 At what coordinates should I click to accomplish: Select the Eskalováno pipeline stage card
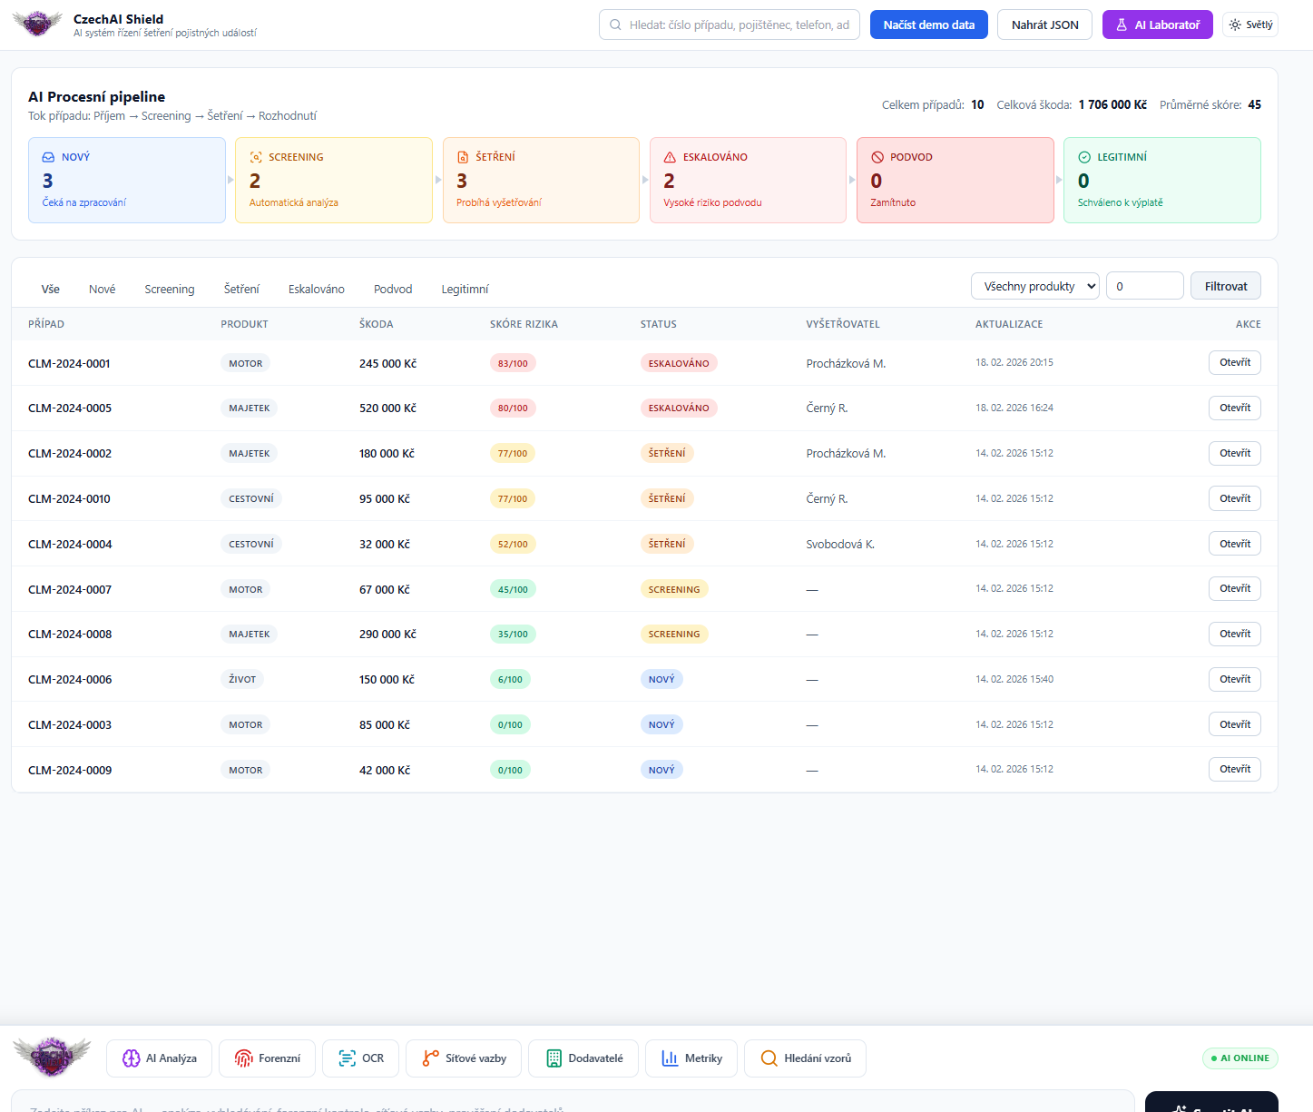pyautogui.click(x=748, y=180)
